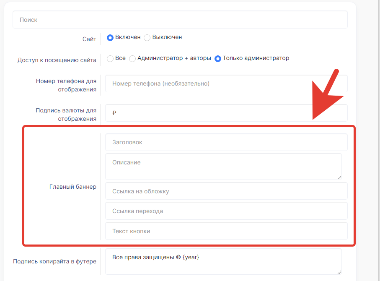The height and width of the screenshot is (281, 380).
Task: Click the Главный баннер label
Action: 73,187
